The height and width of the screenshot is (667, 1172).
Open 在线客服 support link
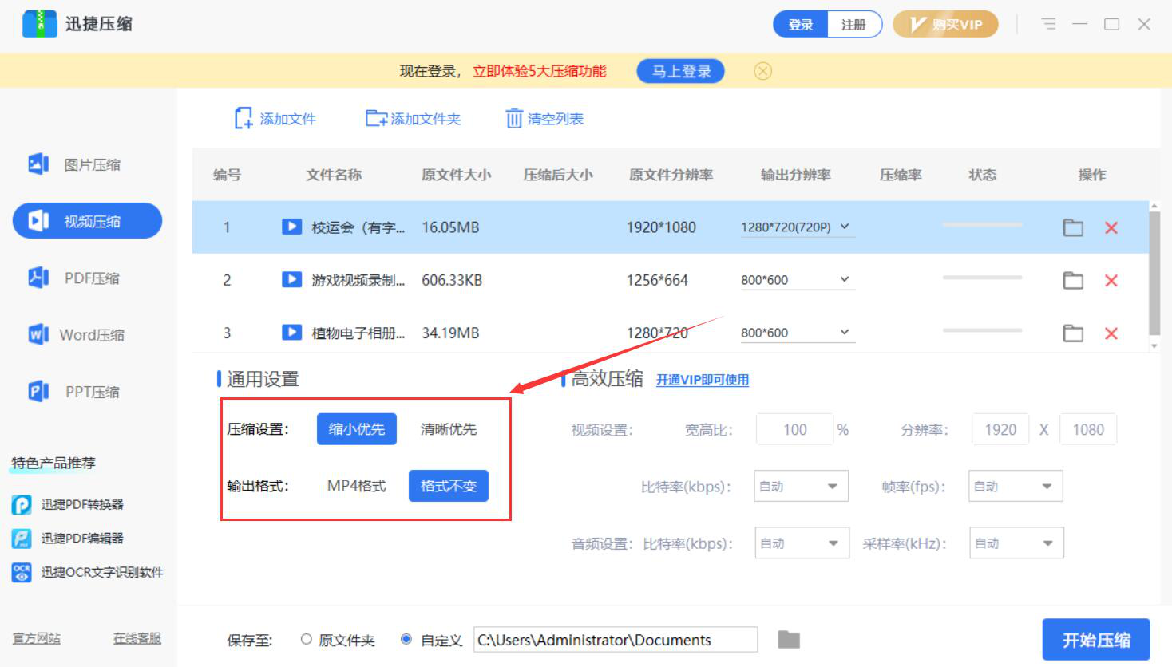point(137,638)
